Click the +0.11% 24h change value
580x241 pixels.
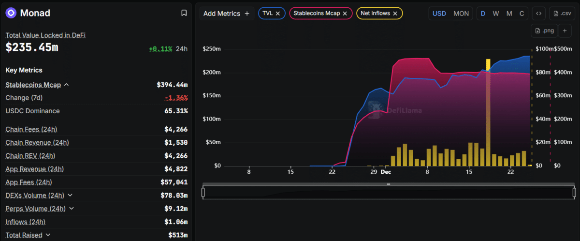click(160, 49)
